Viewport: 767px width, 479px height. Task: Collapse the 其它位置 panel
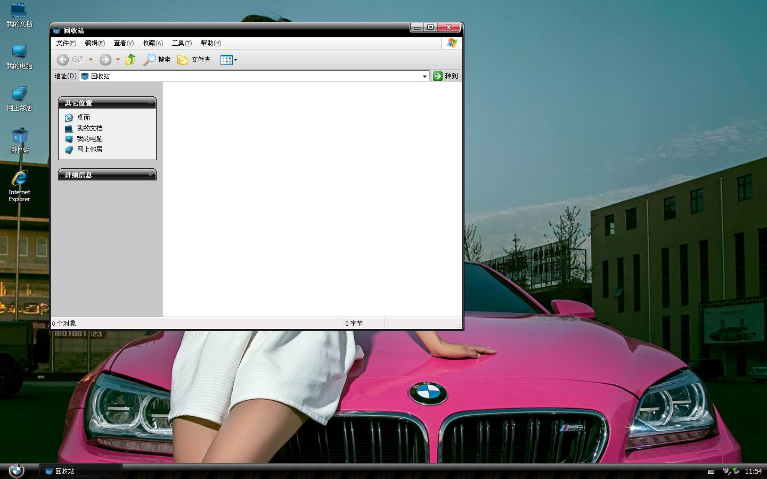pyautogui.click(x=151, y=103)
